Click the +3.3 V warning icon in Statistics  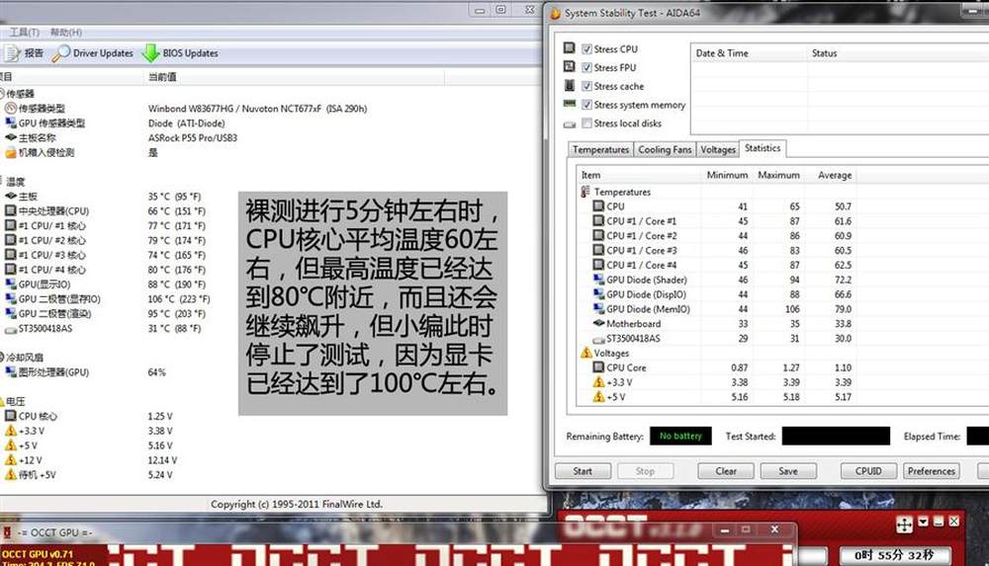[x=598, y=382]
